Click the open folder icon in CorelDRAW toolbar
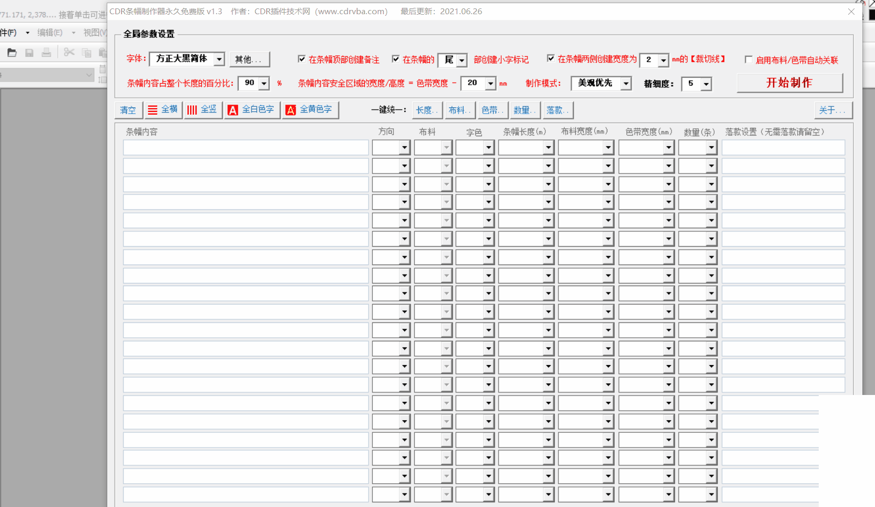Viewport: 875px width, 507px height. click(12, 53)
